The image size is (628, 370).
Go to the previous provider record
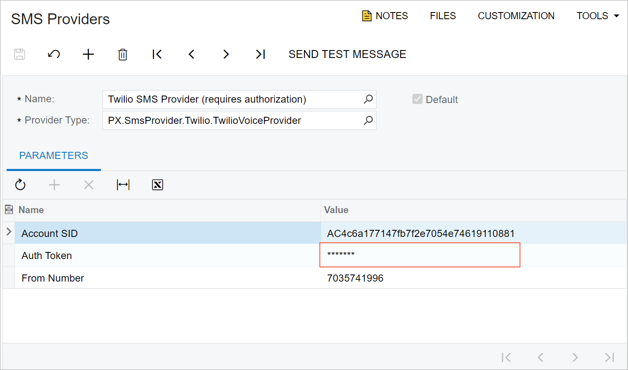tap(191, 54)
